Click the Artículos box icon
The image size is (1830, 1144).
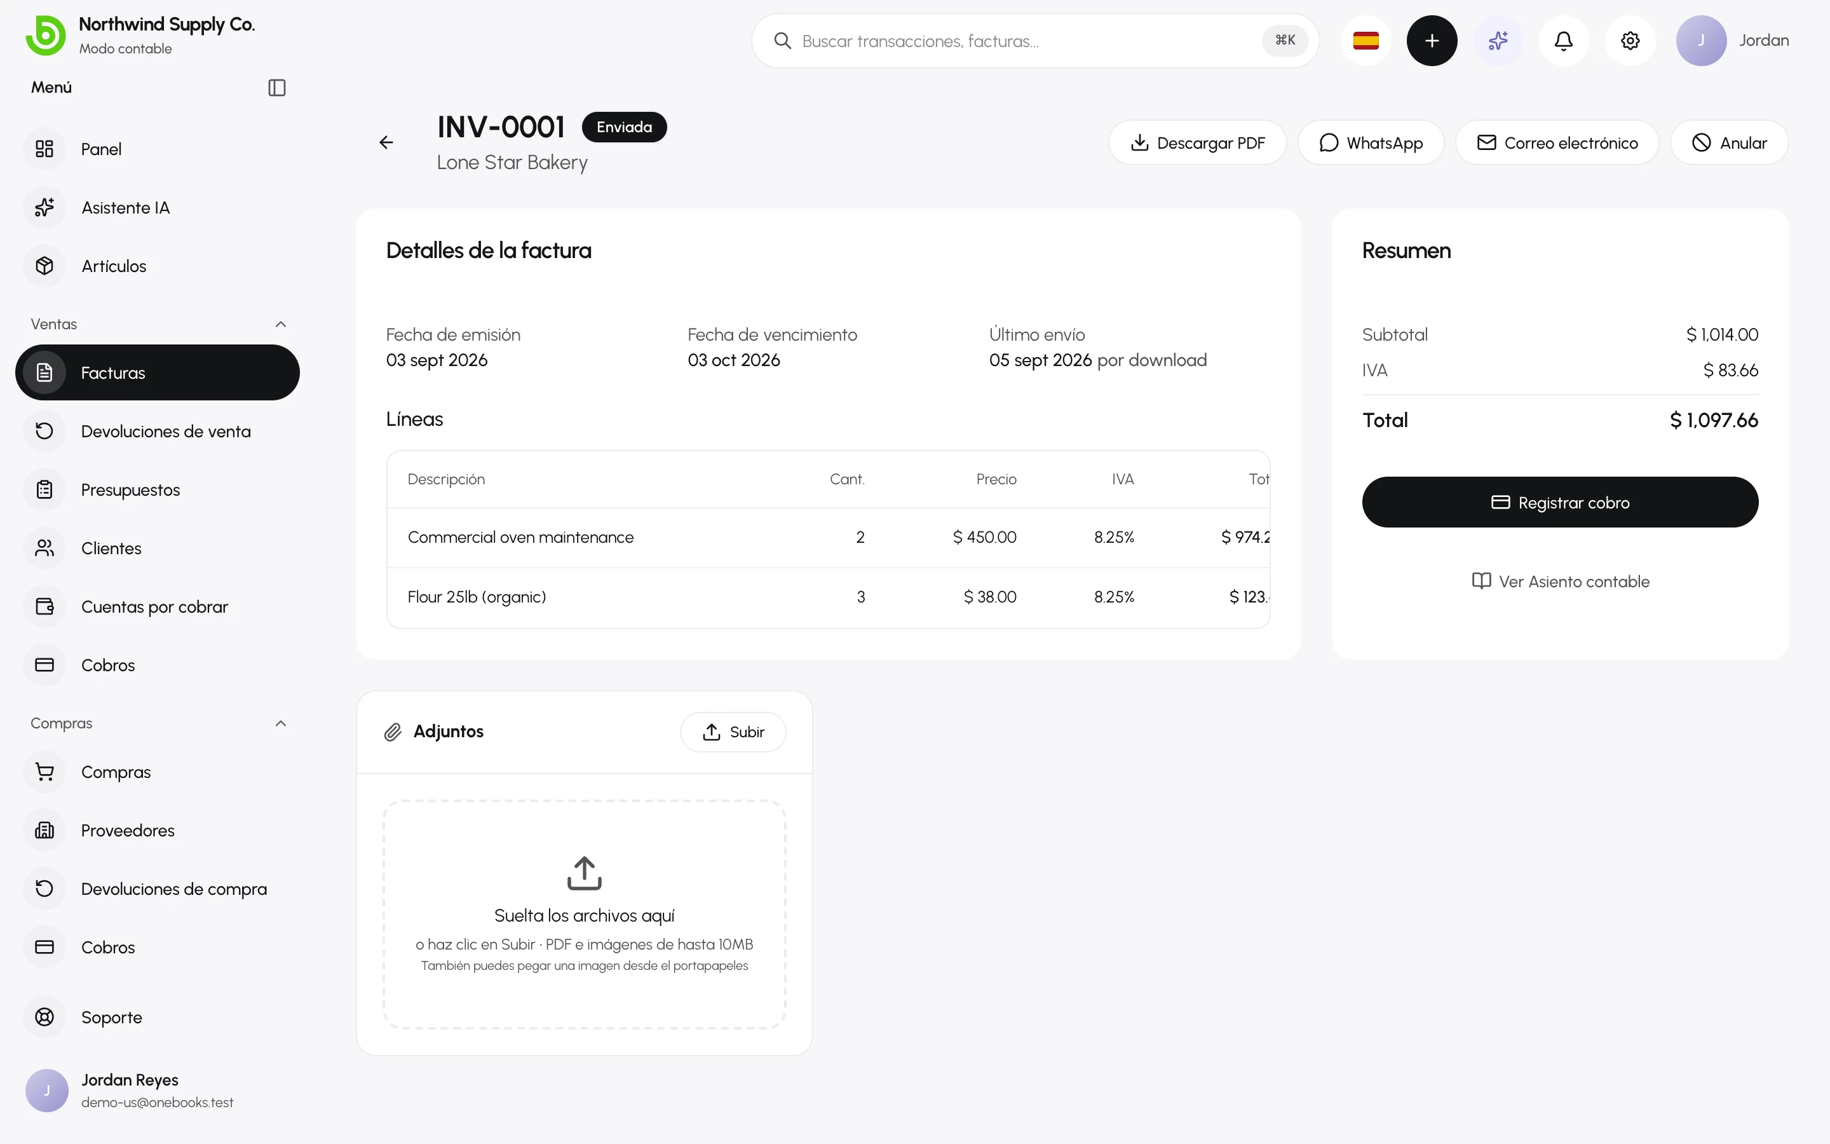pos(44,266)
